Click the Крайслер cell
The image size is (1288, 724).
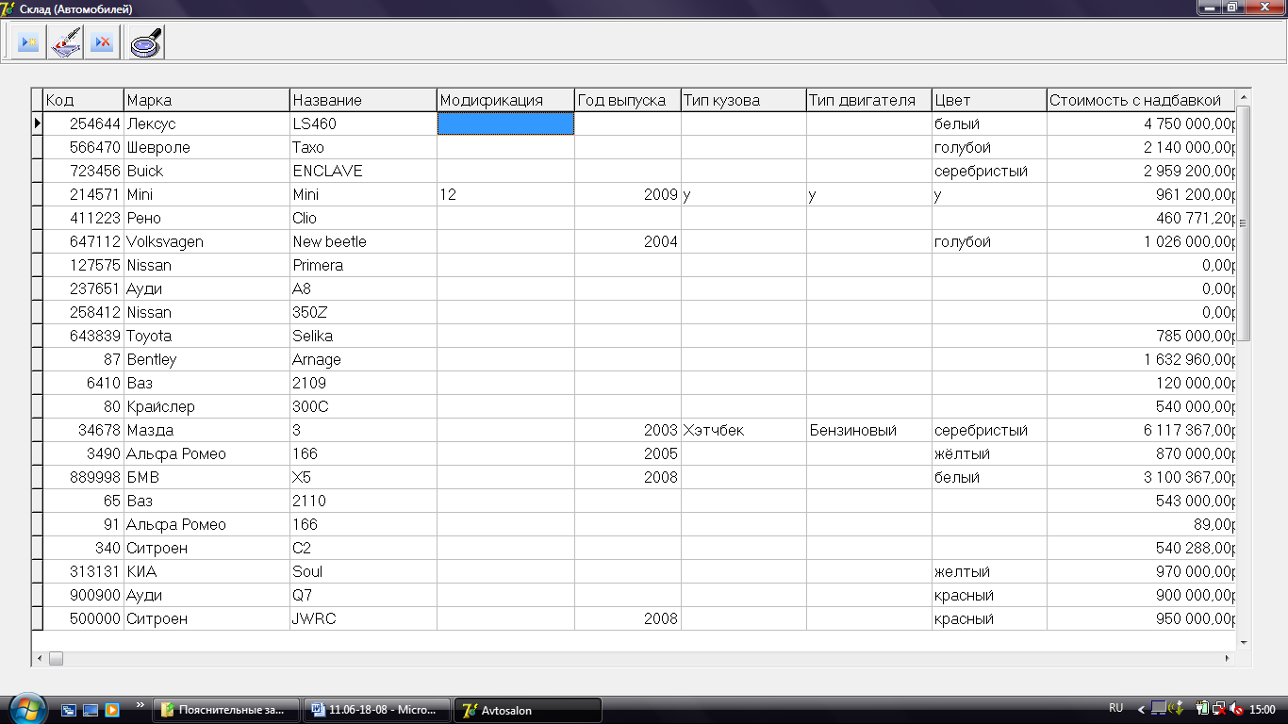(206, 406)
